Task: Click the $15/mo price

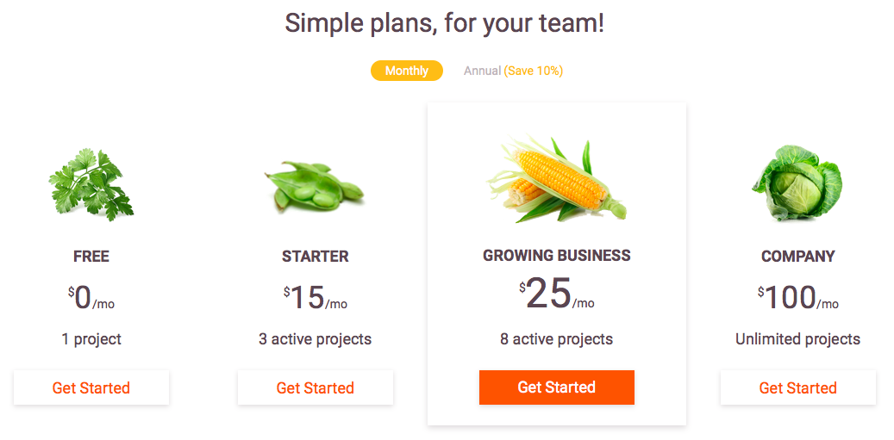Action: pos(316,298)
